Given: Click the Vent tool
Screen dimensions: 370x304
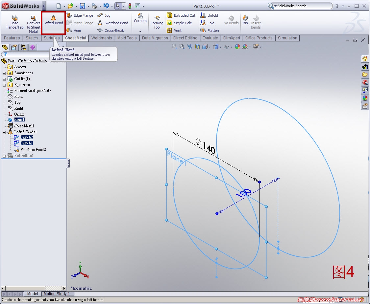Looking at the screenshot, I should tap(174, 31).
